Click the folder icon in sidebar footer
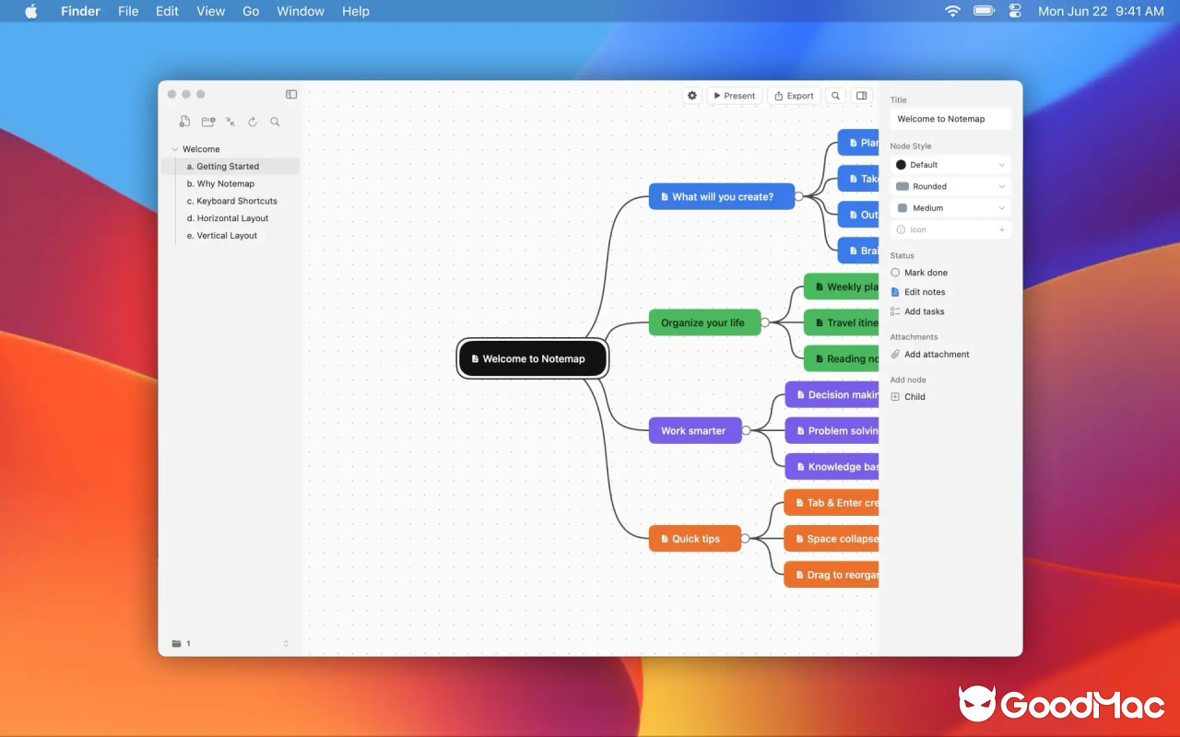Screen dimensions: 1180x737 tap(176, 644)
